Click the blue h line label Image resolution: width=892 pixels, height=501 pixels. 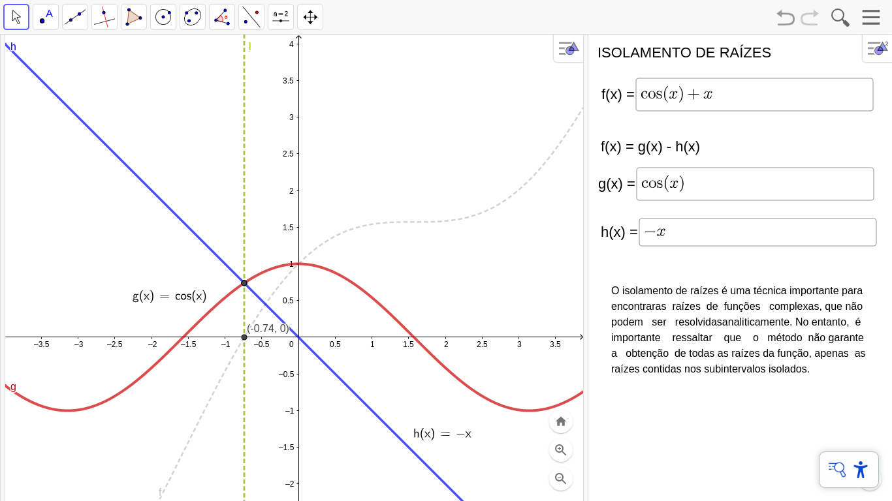13,46
